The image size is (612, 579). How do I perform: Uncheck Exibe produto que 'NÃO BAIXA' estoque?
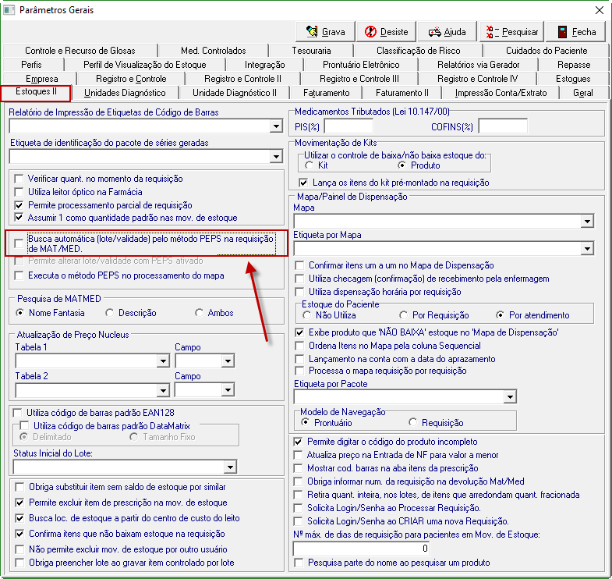(x=299, y=332)
